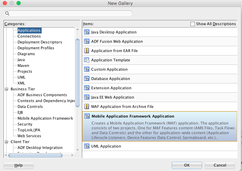Choose UML Application item text
Image resolution: width=242 pixels, height=171 pixels.
click(106, 146)
